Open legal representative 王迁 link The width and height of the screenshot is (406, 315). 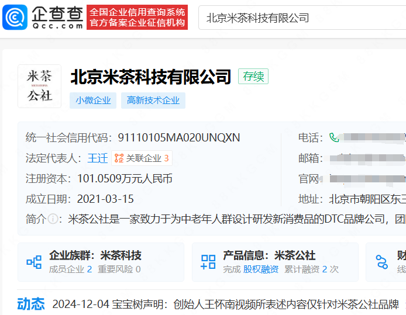coord(97,158)
